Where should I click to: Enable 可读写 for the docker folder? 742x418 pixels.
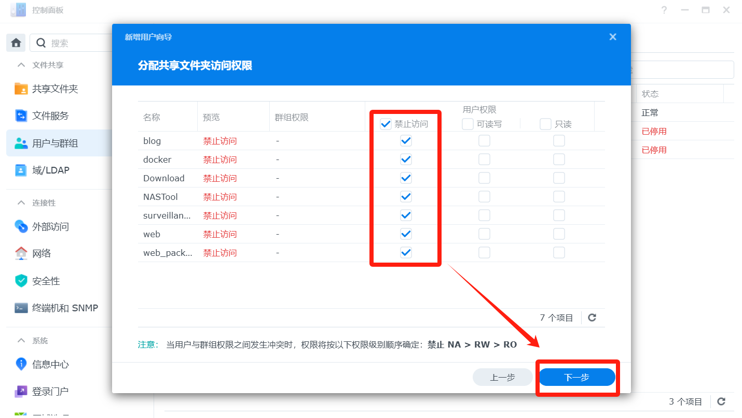click(x=484, y=160)
